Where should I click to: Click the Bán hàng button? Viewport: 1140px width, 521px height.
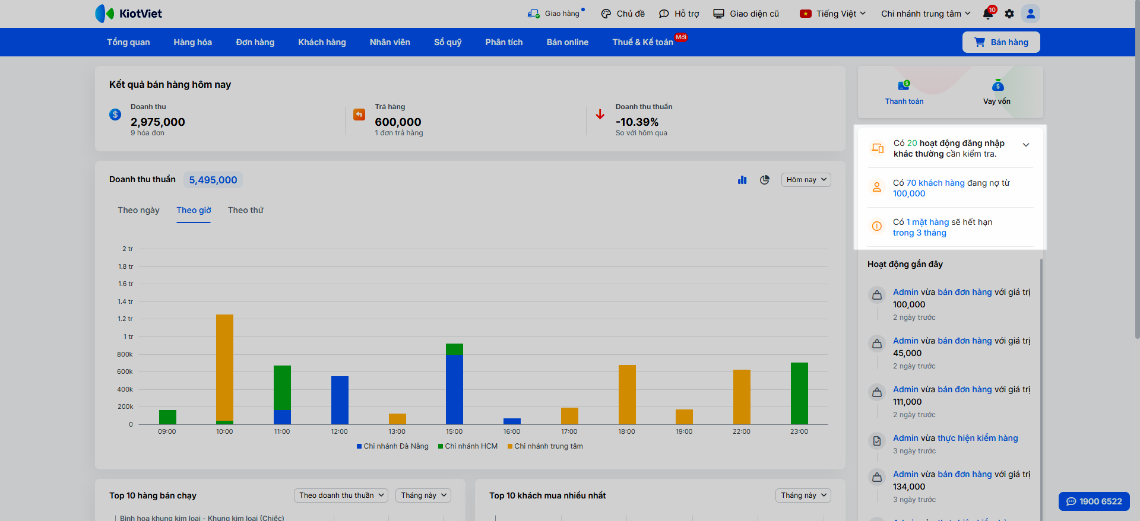point(1000,42)
